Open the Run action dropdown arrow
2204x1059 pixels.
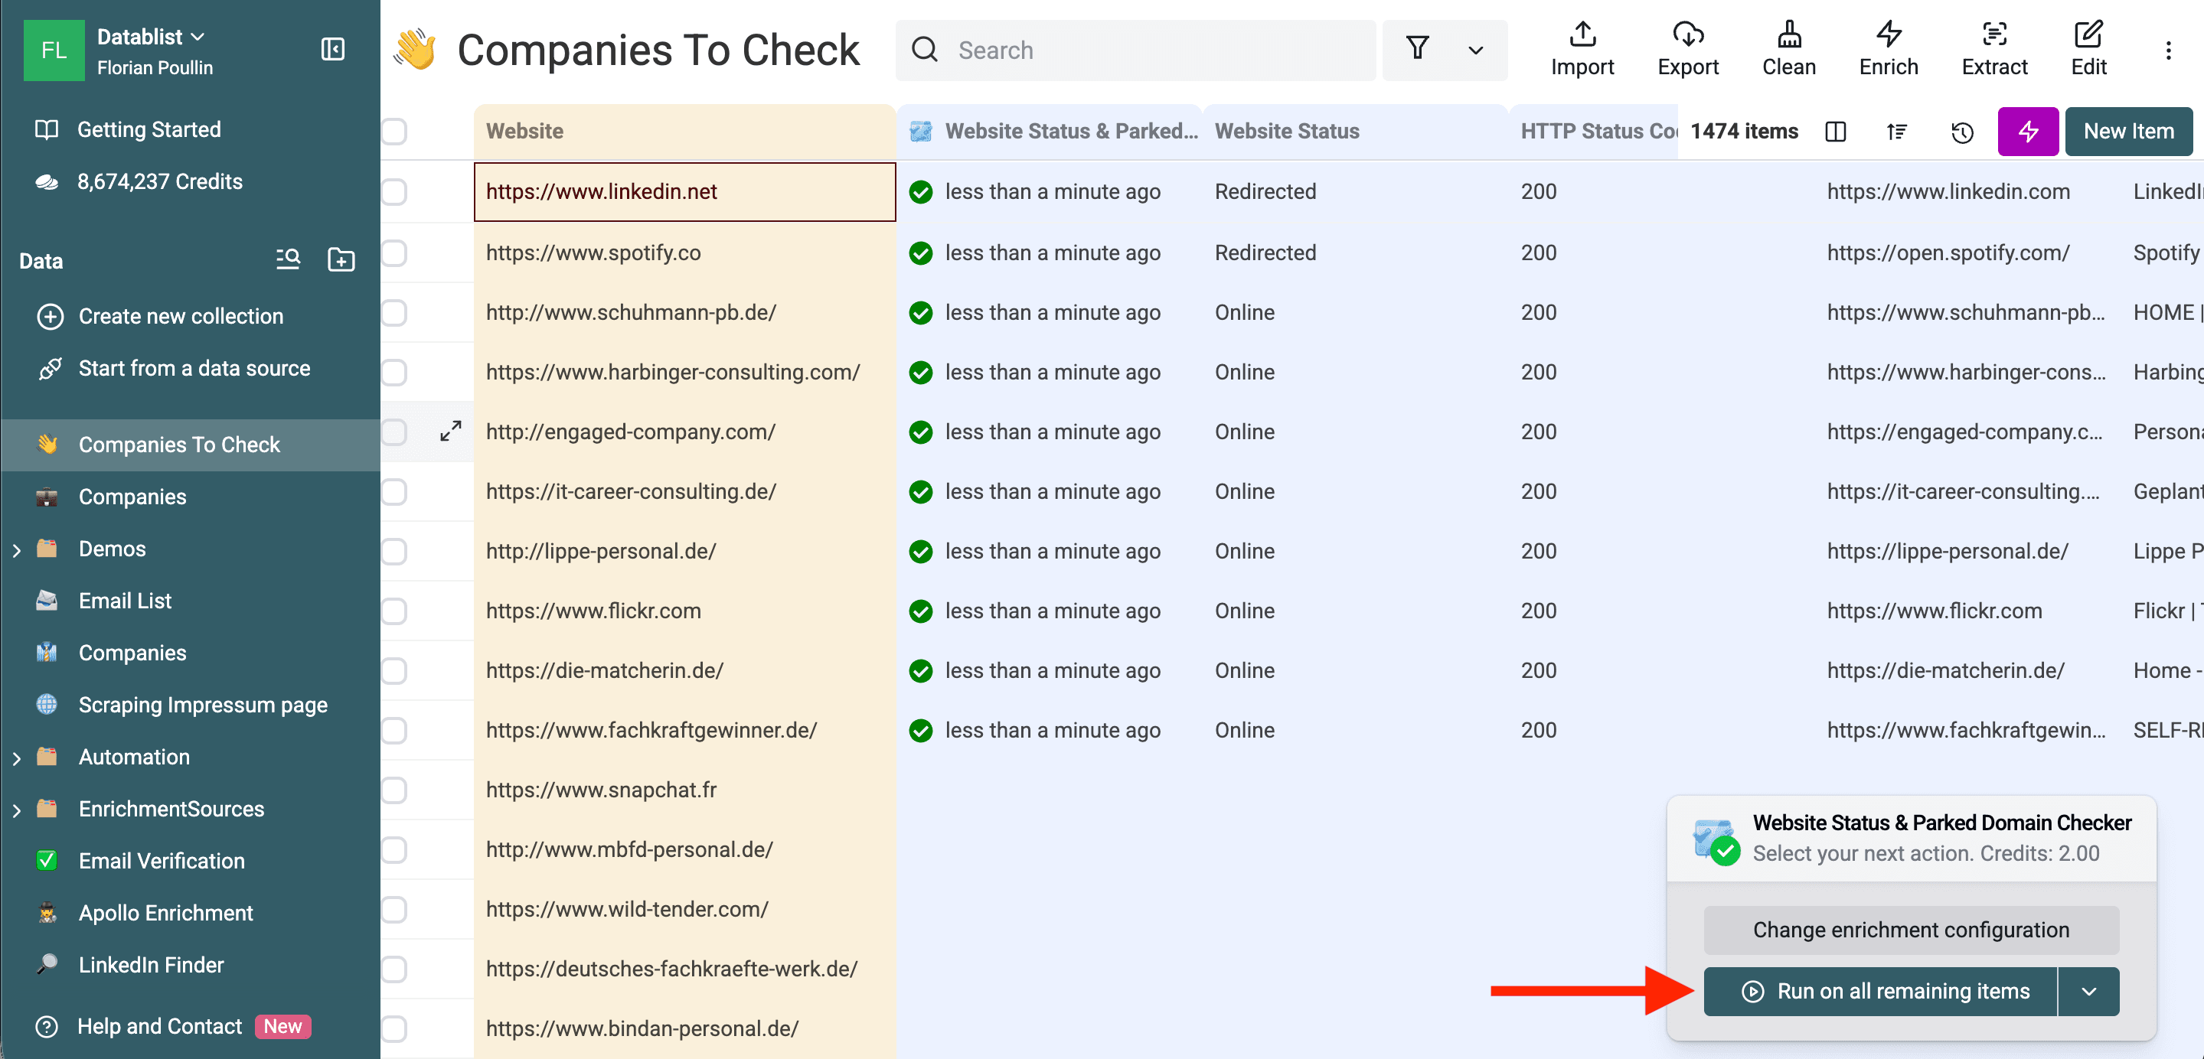tap(2090, 991)
